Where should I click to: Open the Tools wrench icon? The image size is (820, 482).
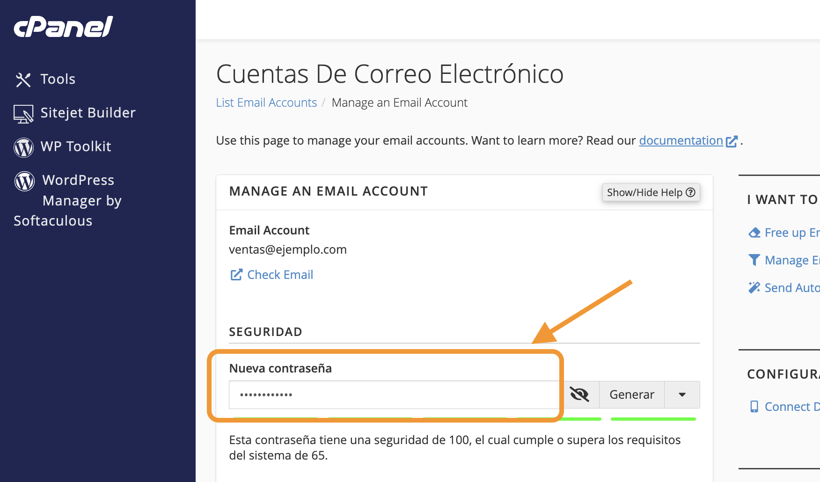click(x=23, y=80)
